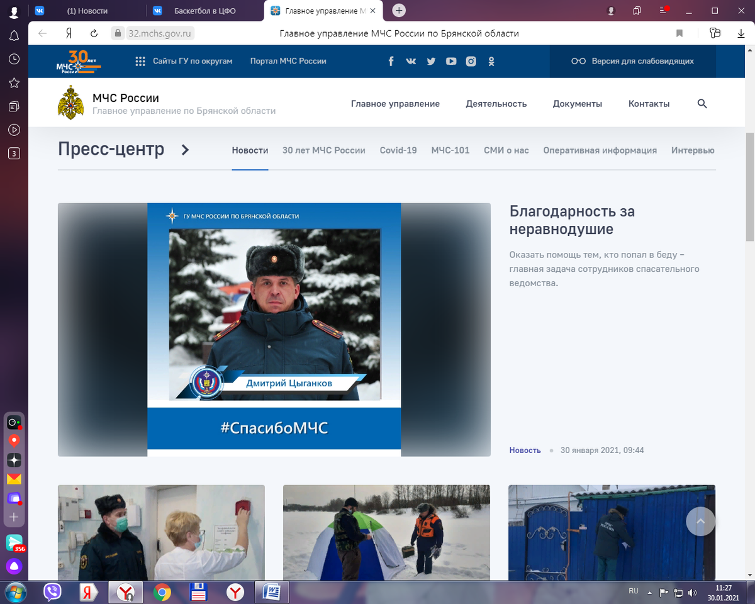Open video play icon in sidebar
The width and height of the screenshot is (755, 604).
pos(14,130)
